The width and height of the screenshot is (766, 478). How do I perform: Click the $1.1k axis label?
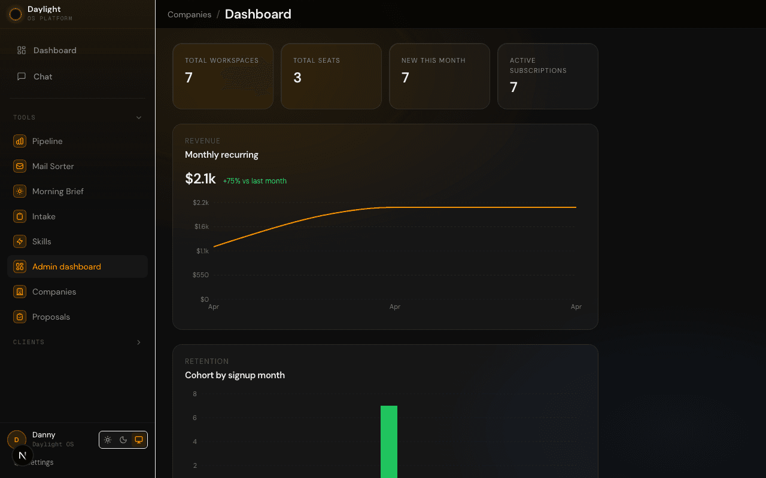point(202,251)
